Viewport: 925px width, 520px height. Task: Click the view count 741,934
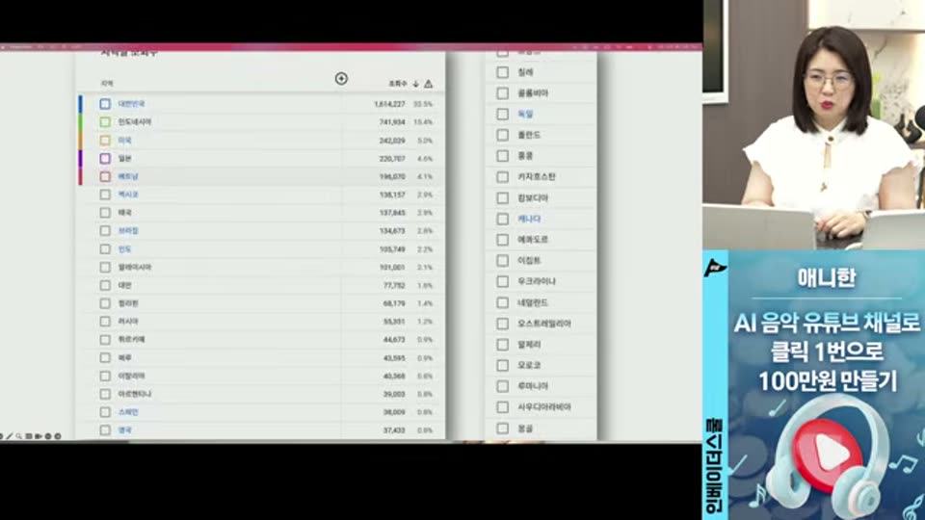[x=392, y=122]
